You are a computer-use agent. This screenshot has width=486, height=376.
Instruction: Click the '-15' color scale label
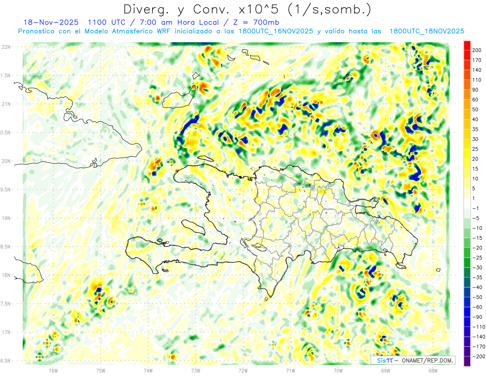pyautogui.click(x=478, y=238)
